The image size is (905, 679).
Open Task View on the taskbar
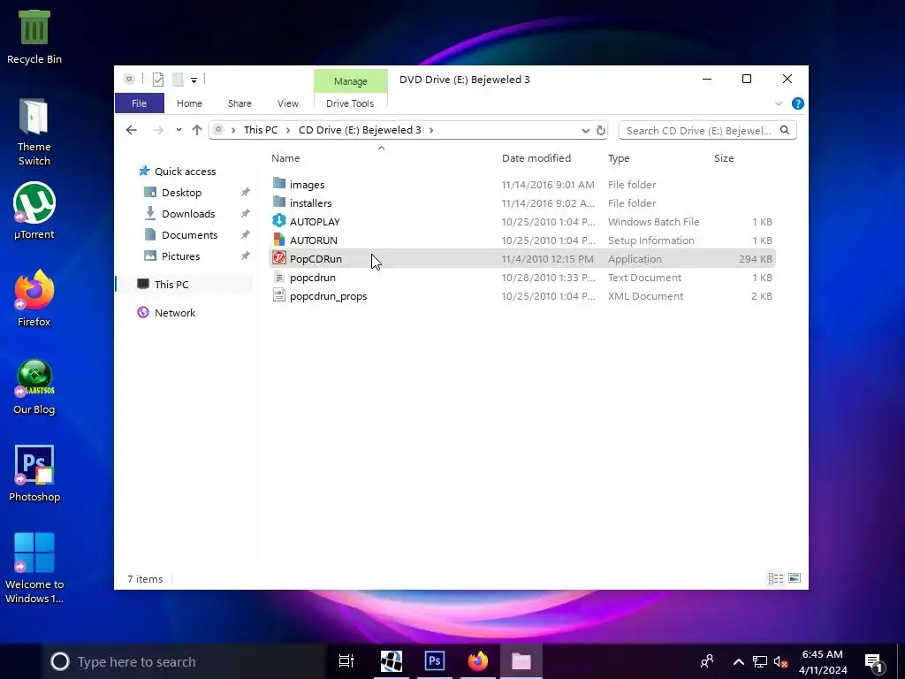point(346,661)
